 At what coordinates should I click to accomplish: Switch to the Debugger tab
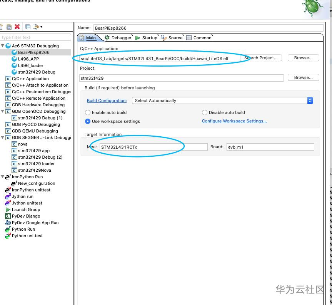click(118, 38)
